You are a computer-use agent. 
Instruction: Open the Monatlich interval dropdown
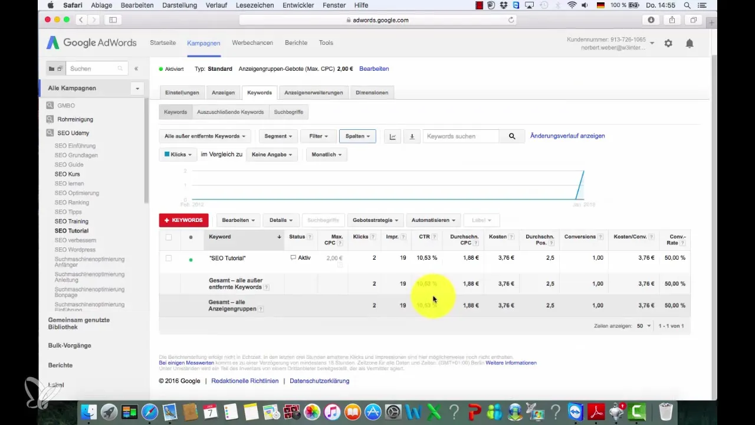[326, 155]
